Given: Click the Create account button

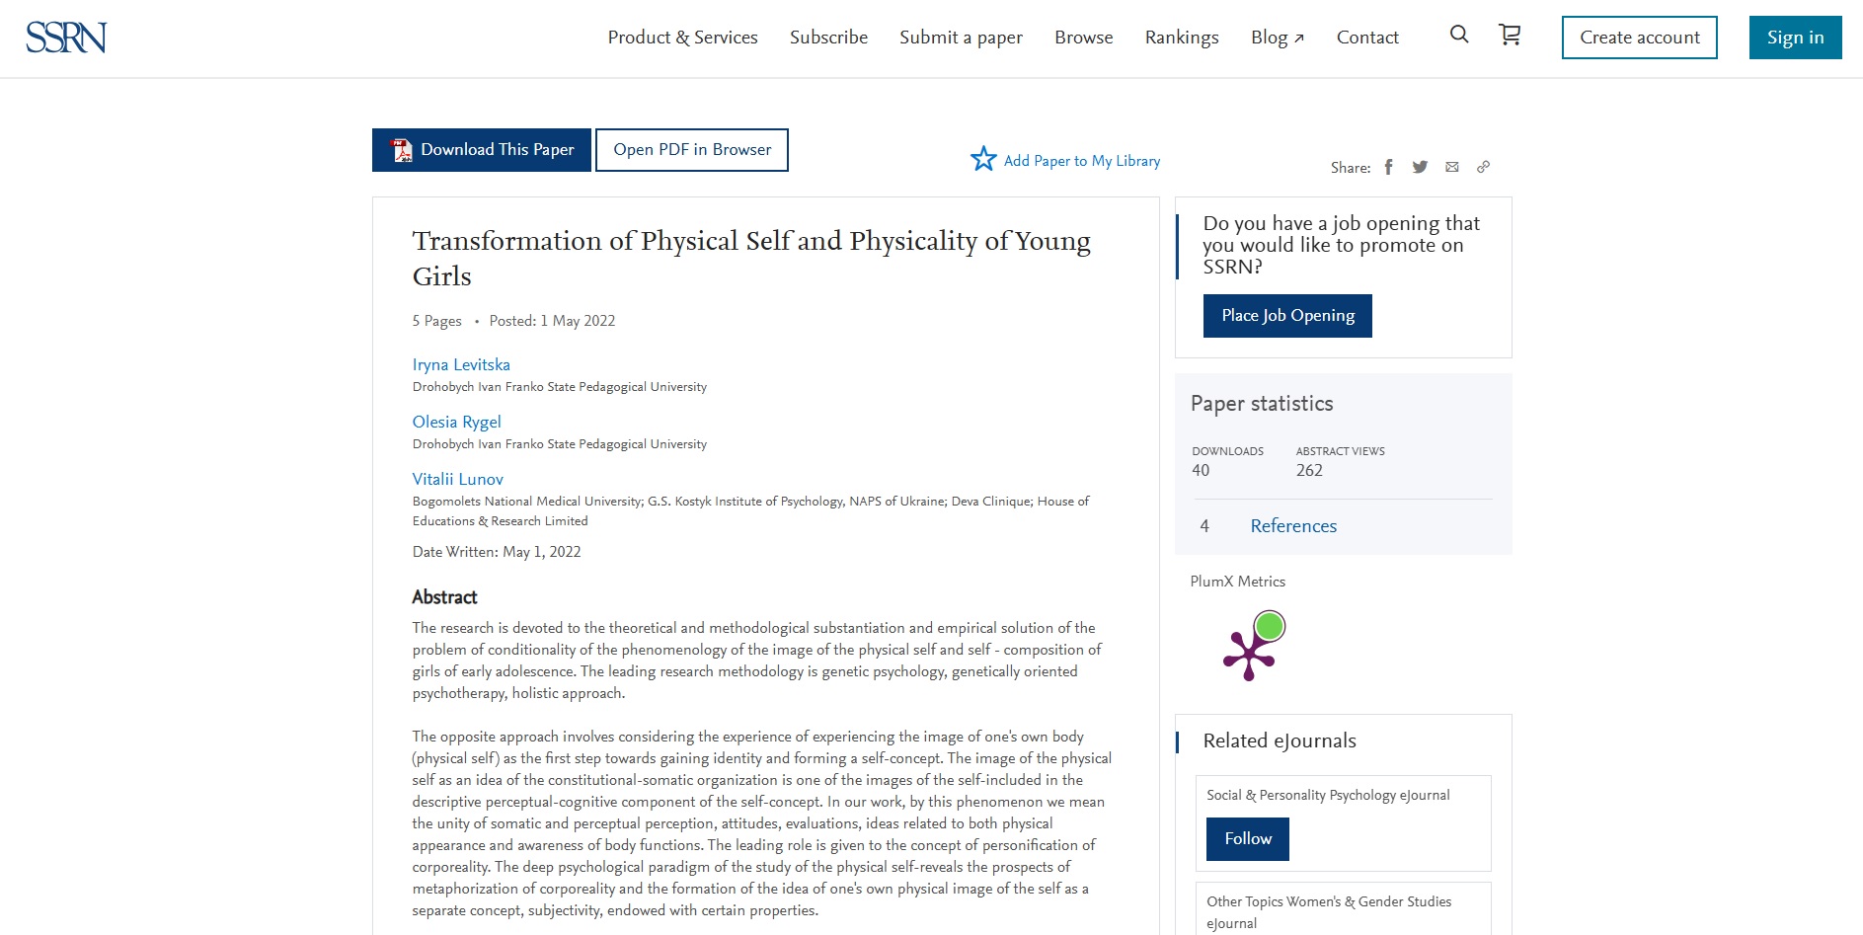Looking at the screenshot, I should [1639, 38].
